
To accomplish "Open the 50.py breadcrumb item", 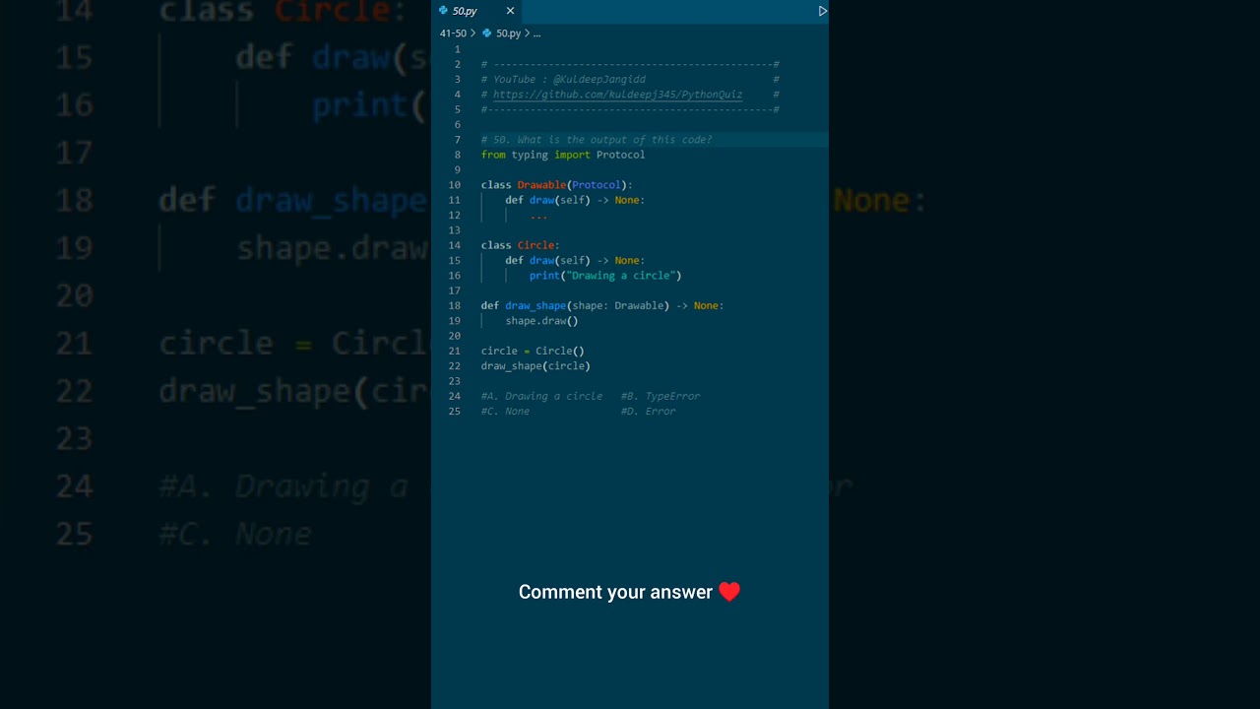I will tap(508, 33).
